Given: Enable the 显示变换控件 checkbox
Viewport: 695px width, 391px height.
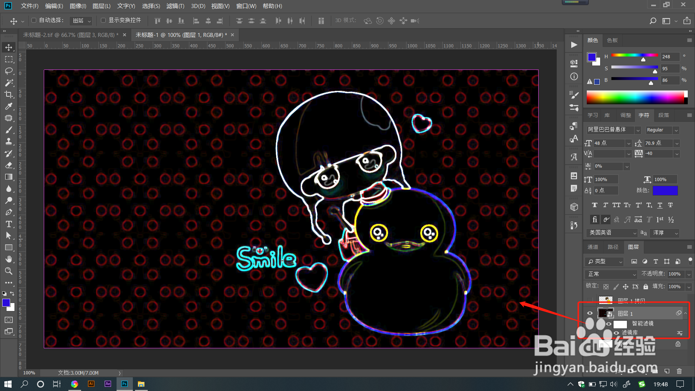Looking at the screenshot, I should [103, 20].
